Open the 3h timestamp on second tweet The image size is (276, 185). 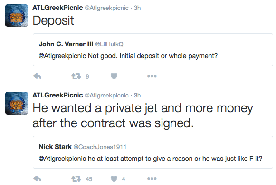[137, 96]
